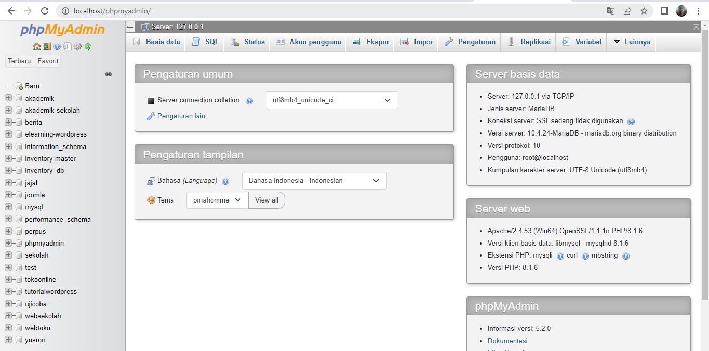Image resolution: width=709 pixels, height=351 pixels.
Task: Go to the Ekspor tab
Action: 371,42
